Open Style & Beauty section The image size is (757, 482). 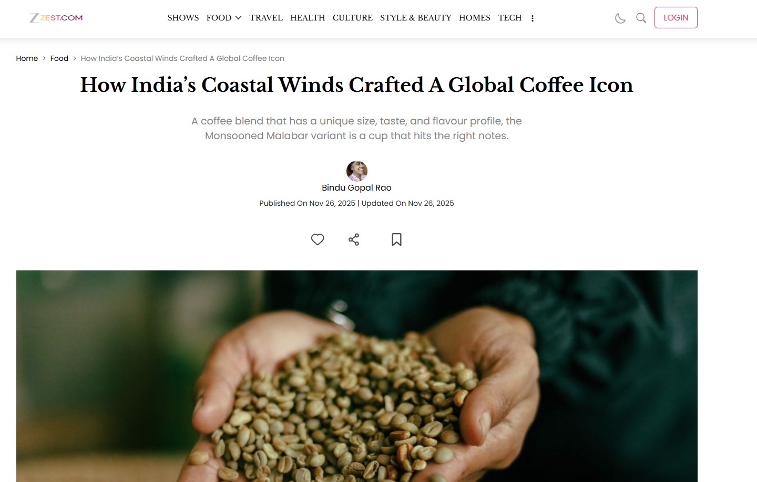(416, 18)
